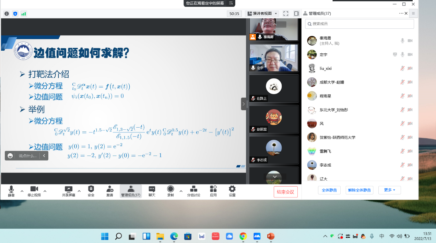Toggle the Manage Members panel
Screen dimensions: 436x243
[131, 189]
